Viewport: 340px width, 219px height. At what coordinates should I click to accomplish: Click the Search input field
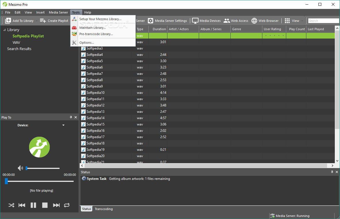coord(324,21)
